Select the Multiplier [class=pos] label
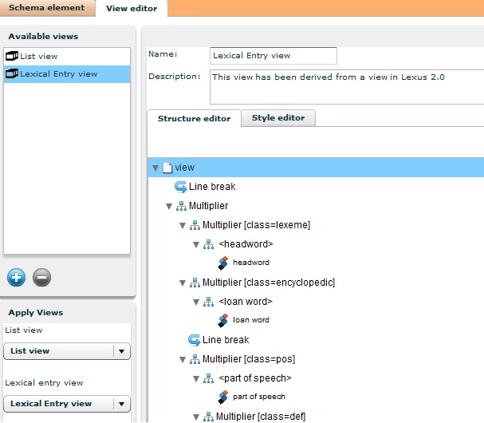This screenshot has height=423, width=484. (x=249, y=359)
